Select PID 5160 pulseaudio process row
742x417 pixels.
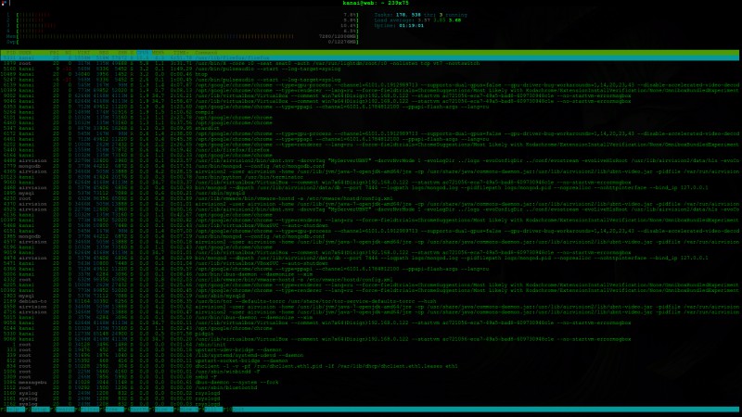(x=369, y=69)
